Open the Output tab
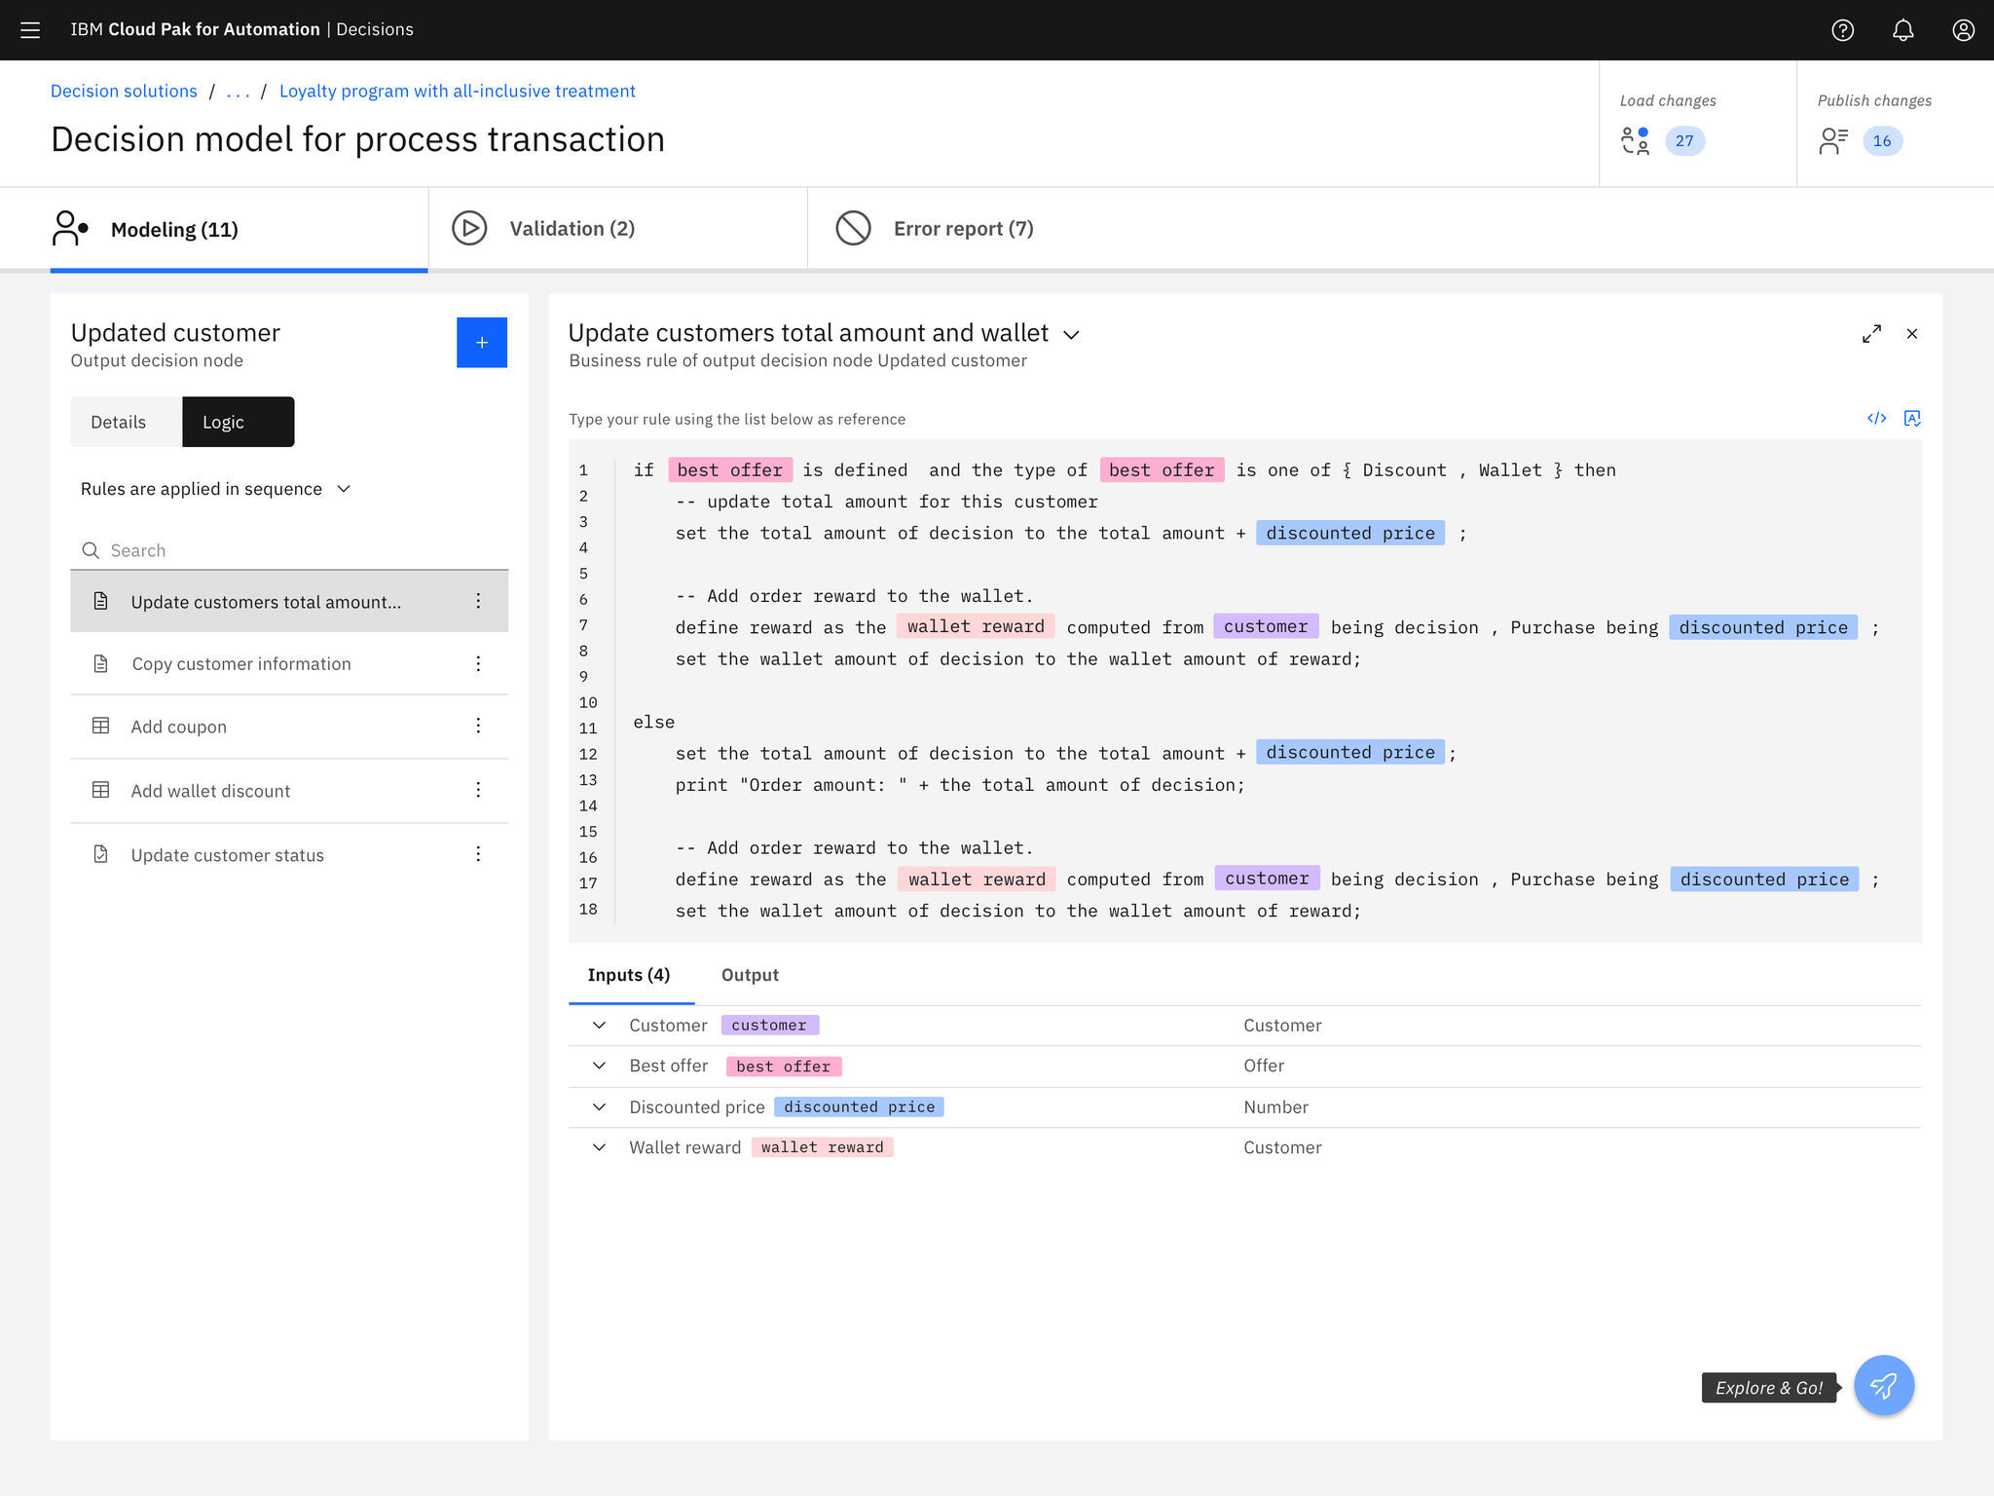This screenshot has height=1496, width=1994. (x=750, y=976)
